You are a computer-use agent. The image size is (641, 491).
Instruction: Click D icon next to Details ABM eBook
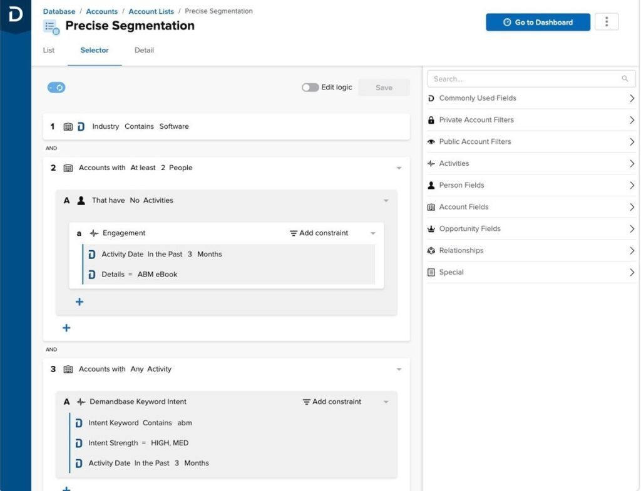point(91,275)
